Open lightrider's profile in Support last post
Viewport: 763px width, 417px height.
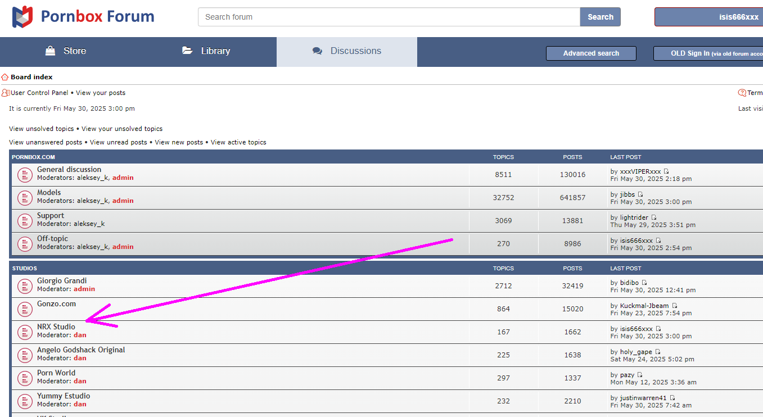634,217
